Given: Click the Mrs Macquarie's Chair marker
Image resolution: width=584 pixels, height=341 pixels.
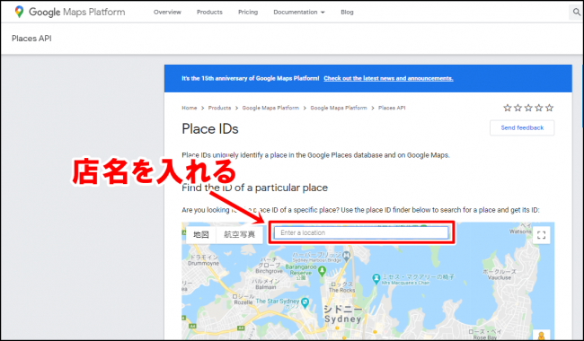Looking at the screenshot, I should (376, 278).
